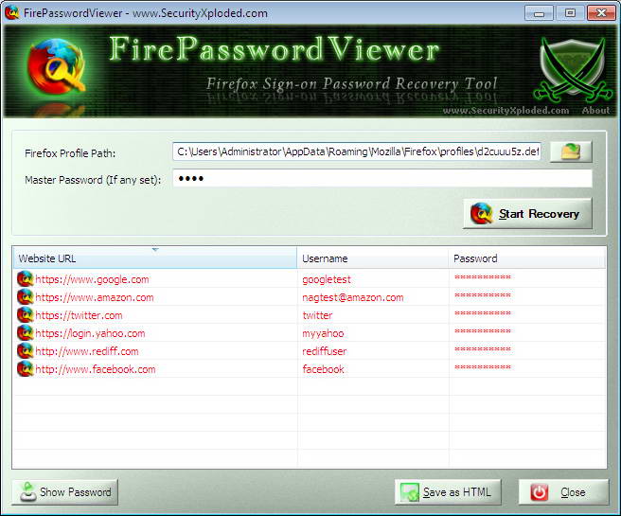Sort by Password column header

point(526,258)
